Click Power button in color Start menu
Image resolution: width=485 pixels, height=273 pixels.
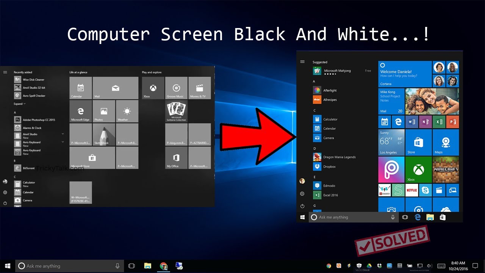tap(302, 206)
